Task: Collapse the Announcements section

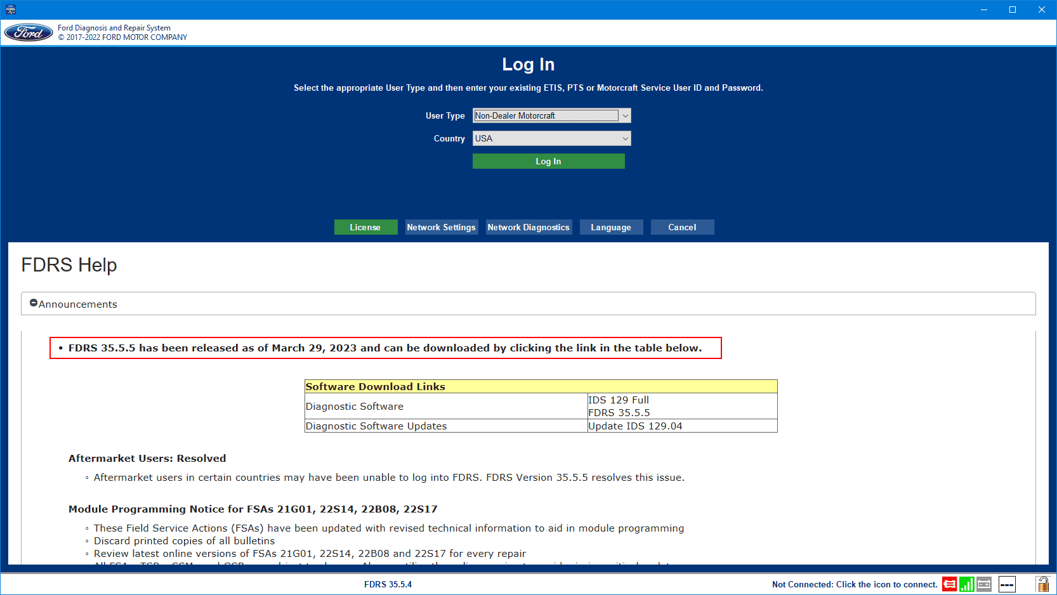Action: tap(34, 303)
